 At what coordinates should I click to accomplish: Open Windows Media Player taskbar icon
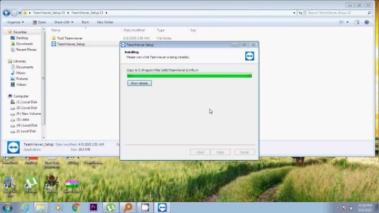[x=58, y=208]
